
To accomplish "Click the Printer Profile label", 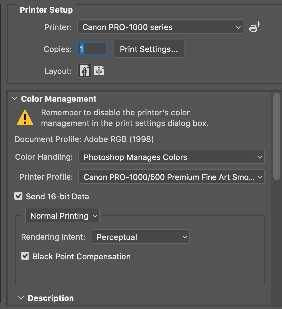I will point(46,177).
